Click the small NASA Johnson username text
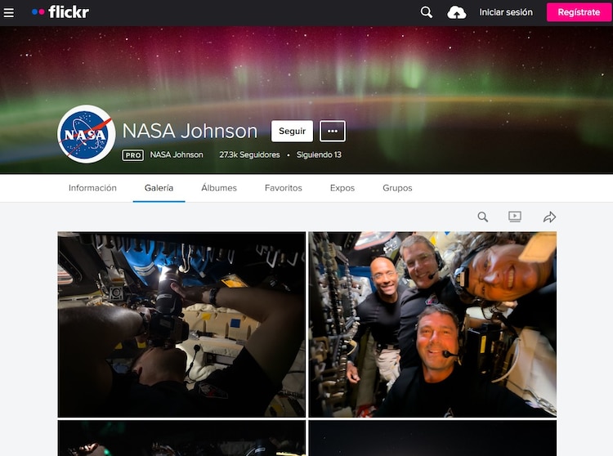 click(177, 154)
